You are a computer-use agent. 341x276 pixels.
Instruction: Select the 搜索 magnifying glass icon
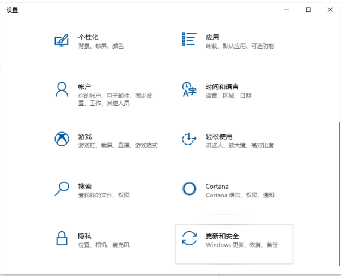62,189
